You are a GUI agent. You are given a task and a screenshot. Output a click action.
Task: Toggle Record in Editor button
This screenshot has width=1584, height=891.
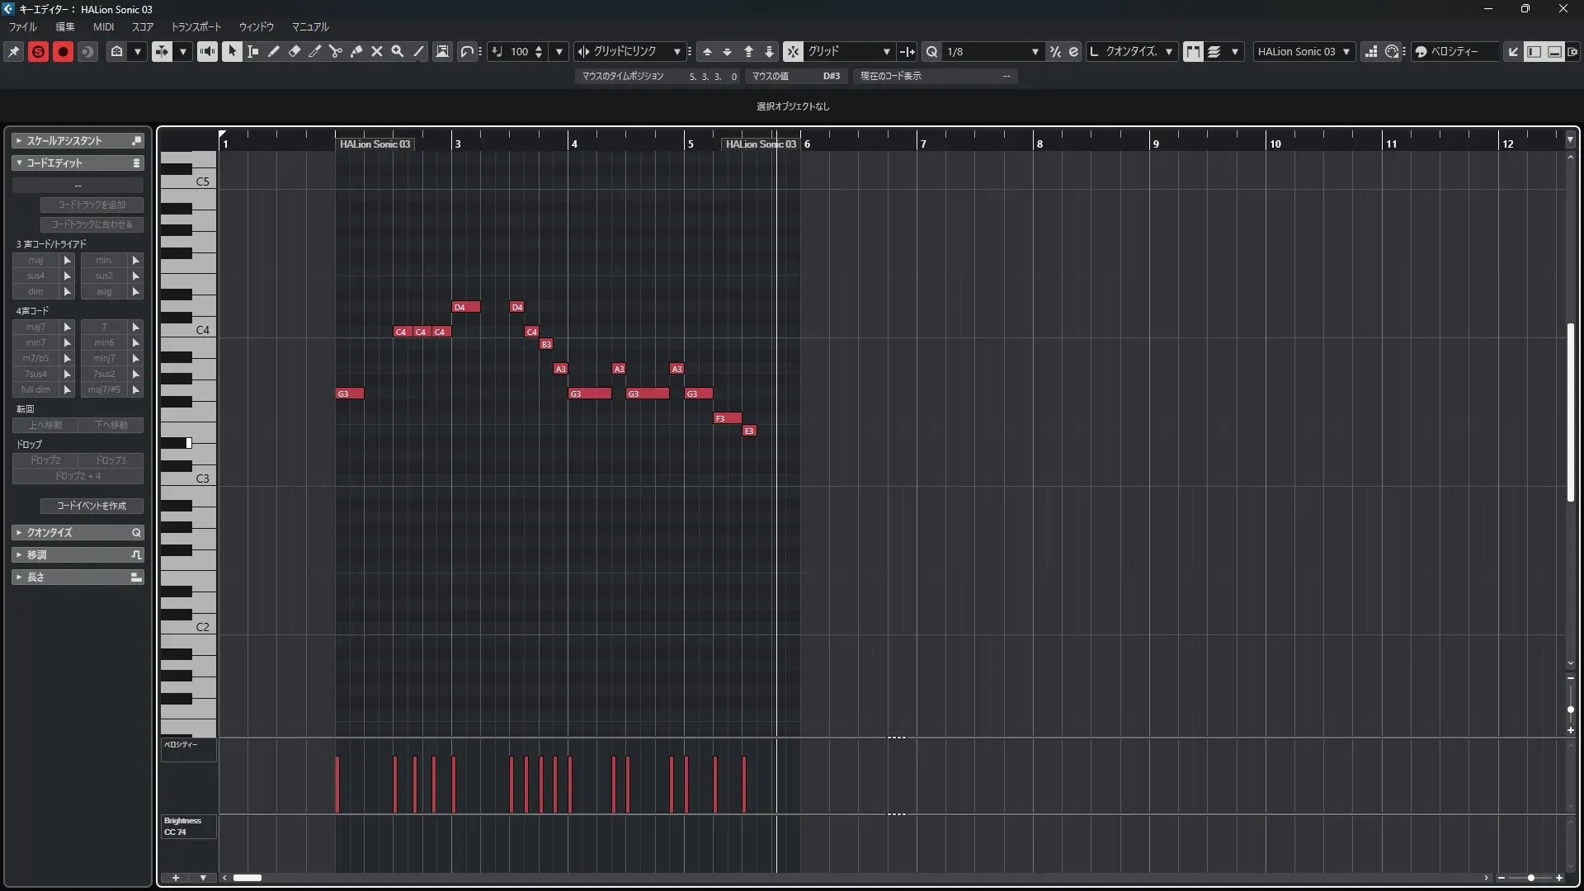[63, 51]
